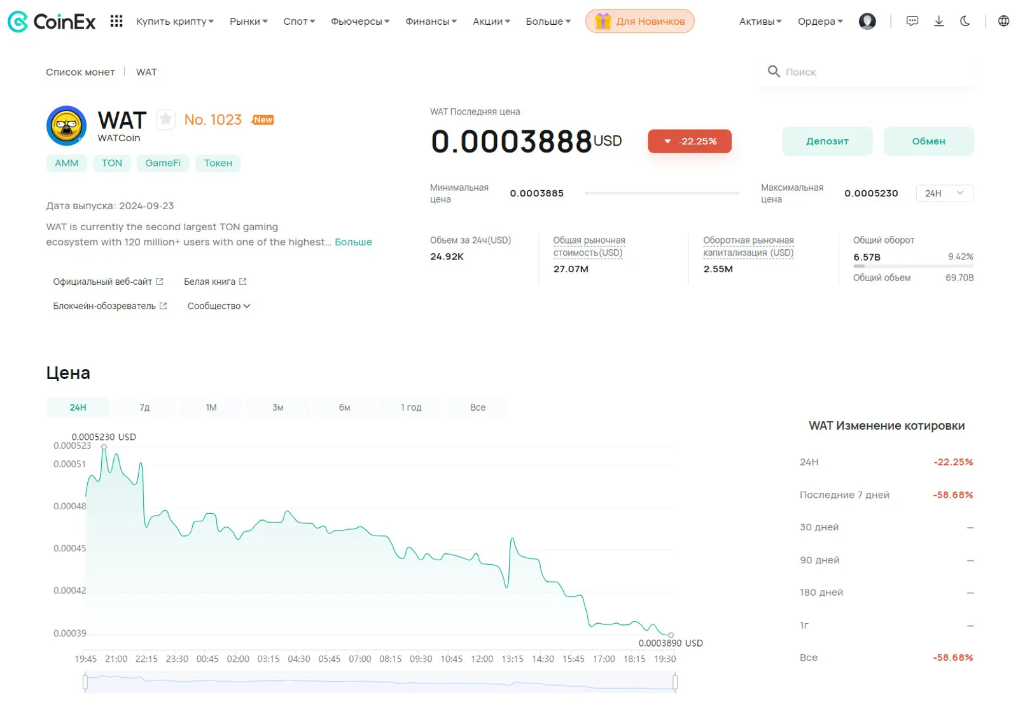Click the gift icon on Для Новичков

(x=603, y=21)
